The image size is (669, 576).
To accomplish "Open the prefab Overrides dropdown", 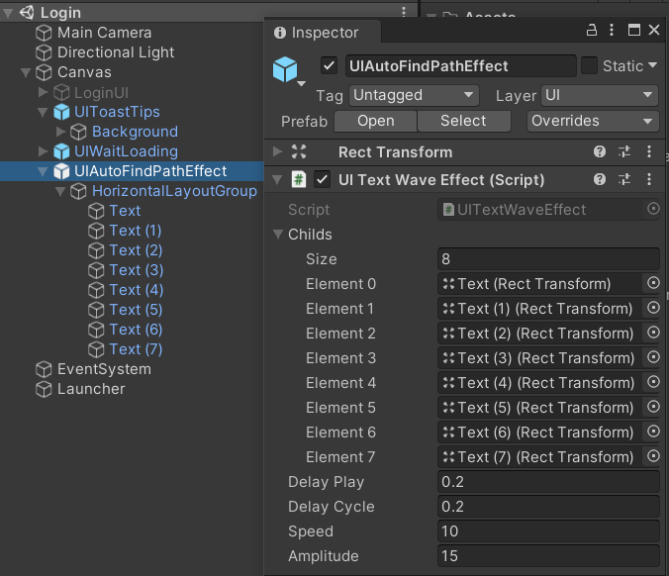I will pos(592,121).
